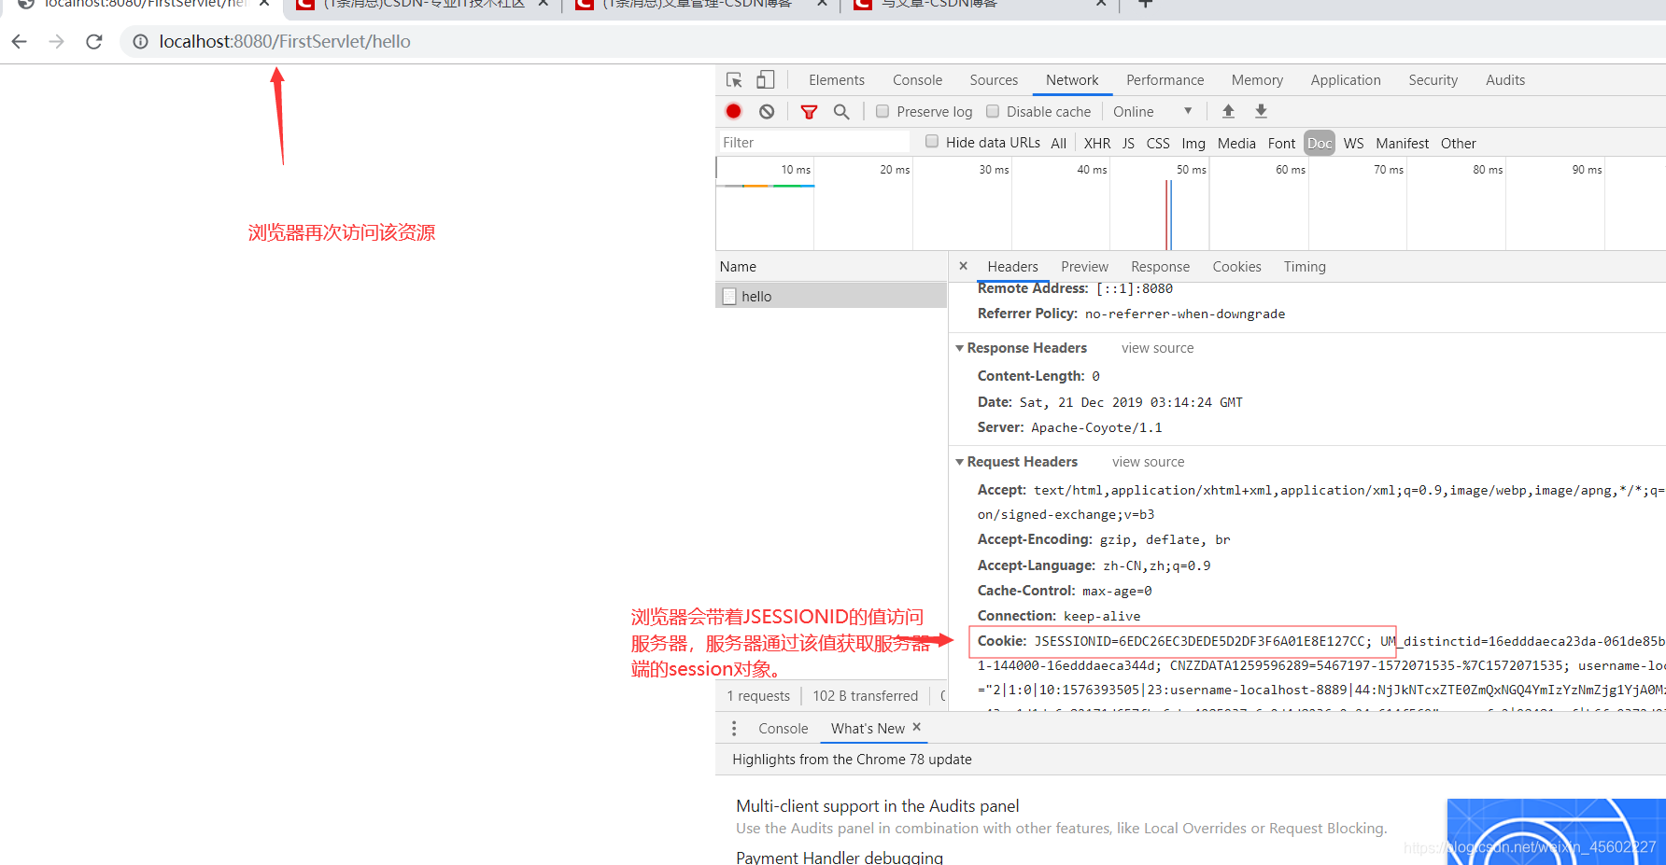The image size is (1666, 865).
Task: Open the Sources panel tab
Action: click(994, 80)
